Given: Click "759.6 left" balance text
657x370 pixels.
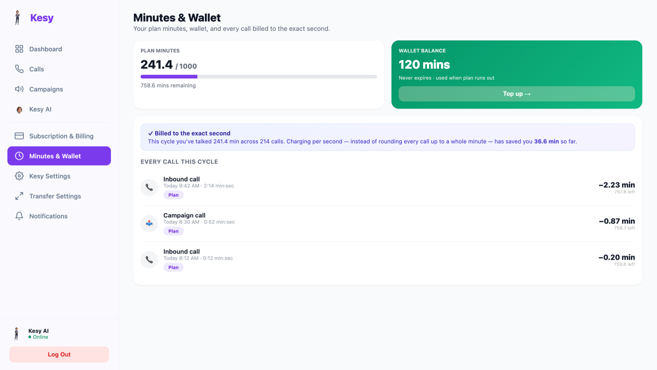Looking at the screenshot, I should pyautogui.click(x=625, y=264).
